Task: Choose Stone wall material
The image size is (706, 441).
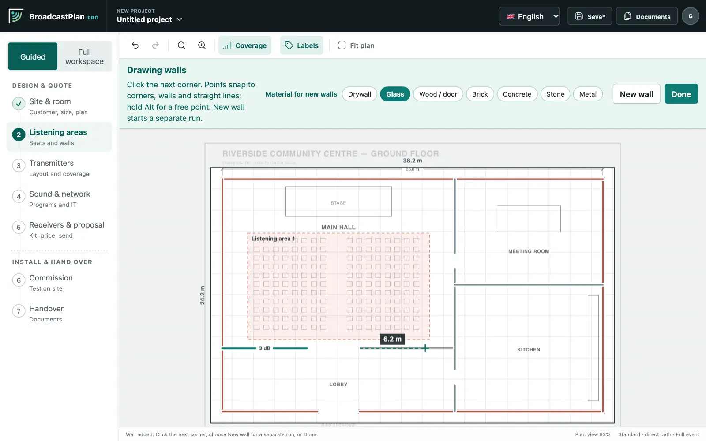Action: 555,94
